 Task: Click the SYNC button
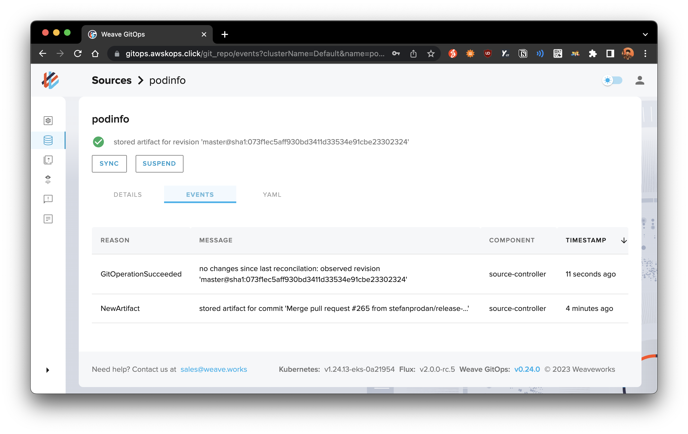pos(109,164)
